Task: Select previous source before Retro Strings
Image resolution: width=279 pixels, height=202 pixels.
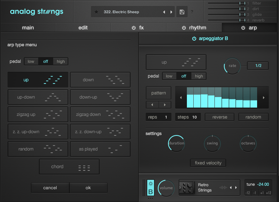Action: pyautogui.click(x=231, y=188)
